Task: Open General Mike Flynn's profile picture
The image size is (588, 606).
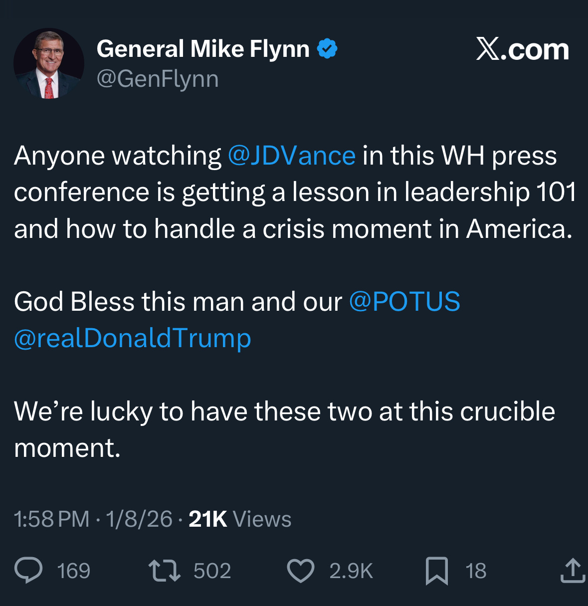Action: point(49,63)
